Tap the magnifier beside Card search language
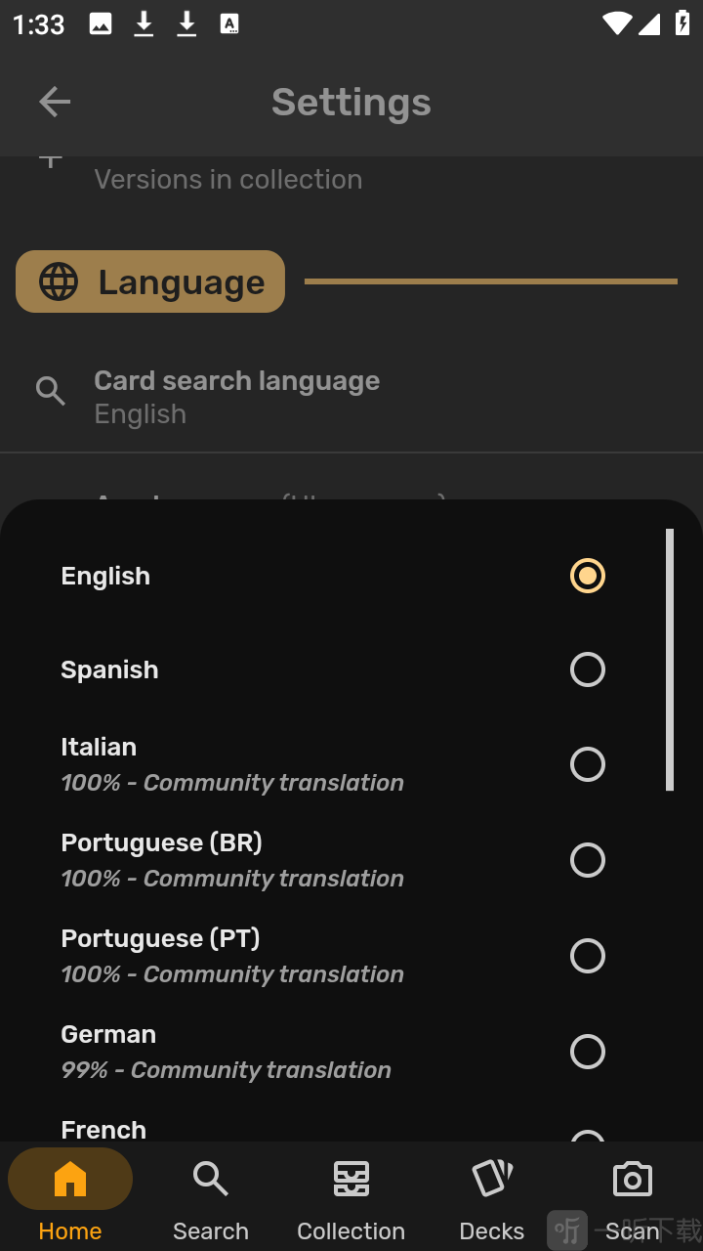Image resolution: width=703 pixels, height=1251 pixels. click(51, 392)
